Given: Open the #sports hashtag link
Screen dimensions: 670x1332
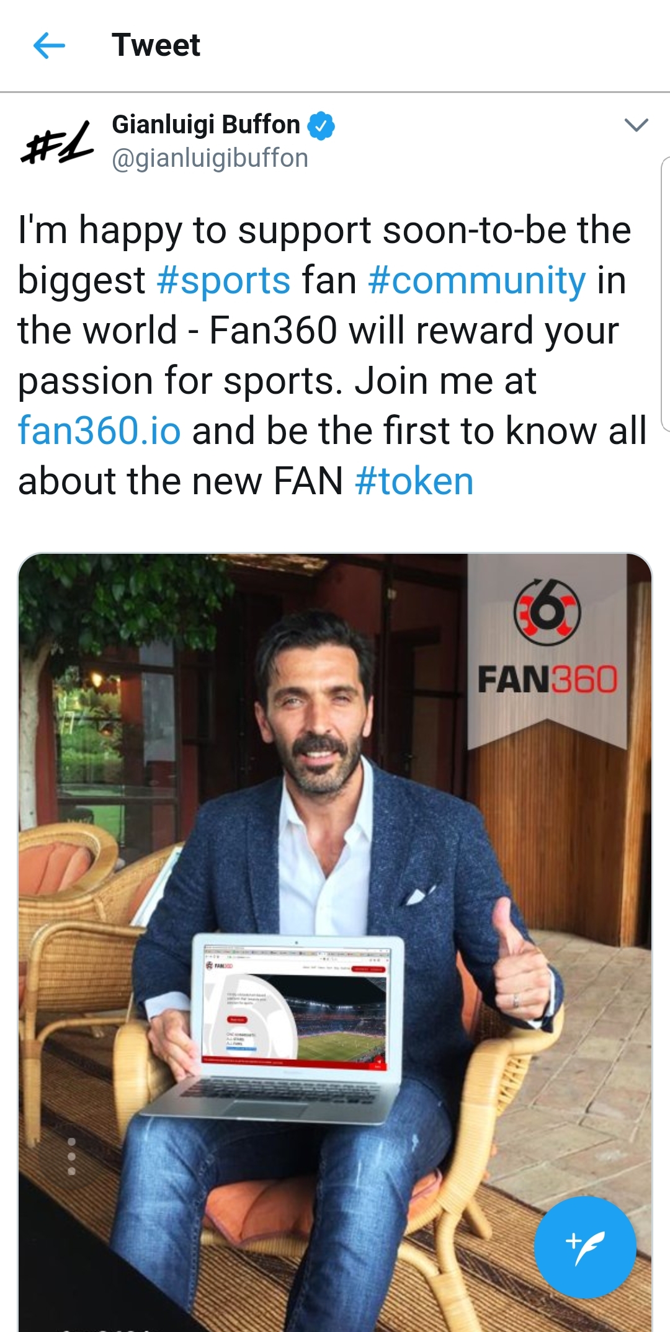Looking at the screenshot, I should (x=223, y=280).
